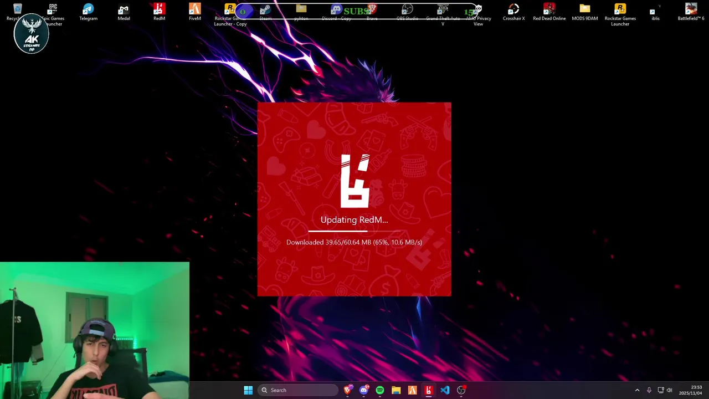The height and width of the screenshot is (399, 709).
Task: Select Rockstar Games Launcher - Copy shortcut
Action: pyautogui.click(x=230, y=14)
